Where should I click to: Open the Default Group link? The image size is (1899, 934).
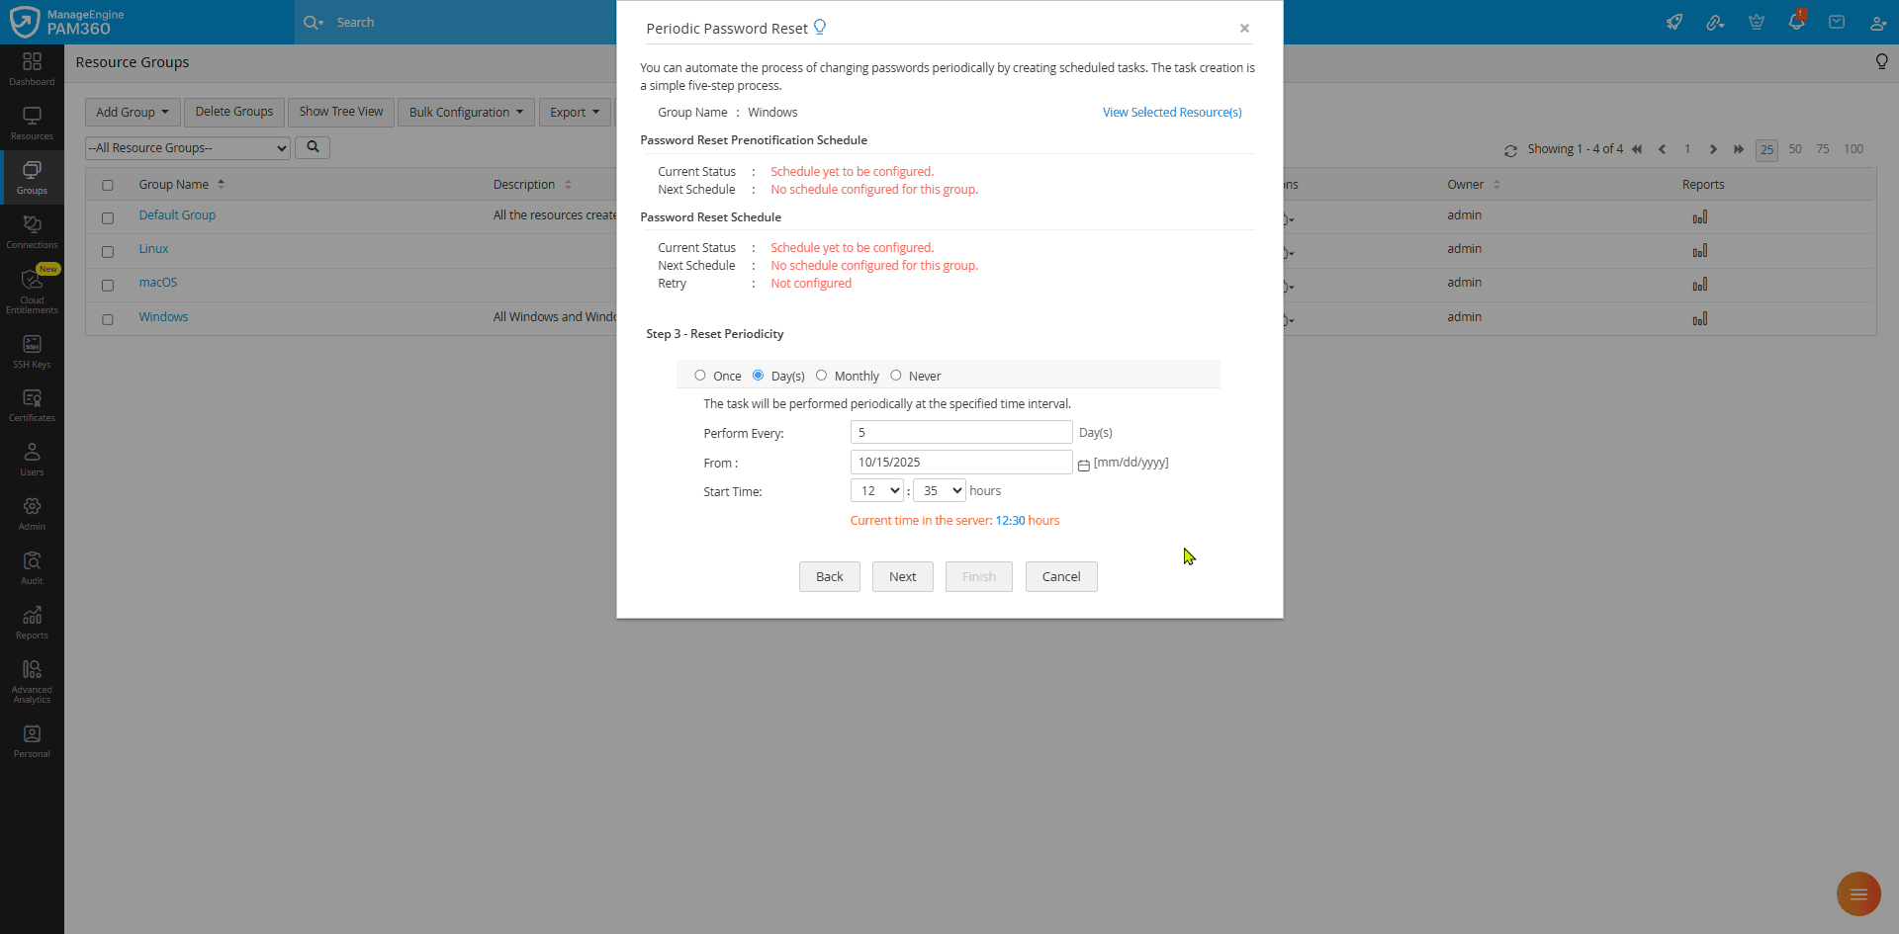(177, 214)
